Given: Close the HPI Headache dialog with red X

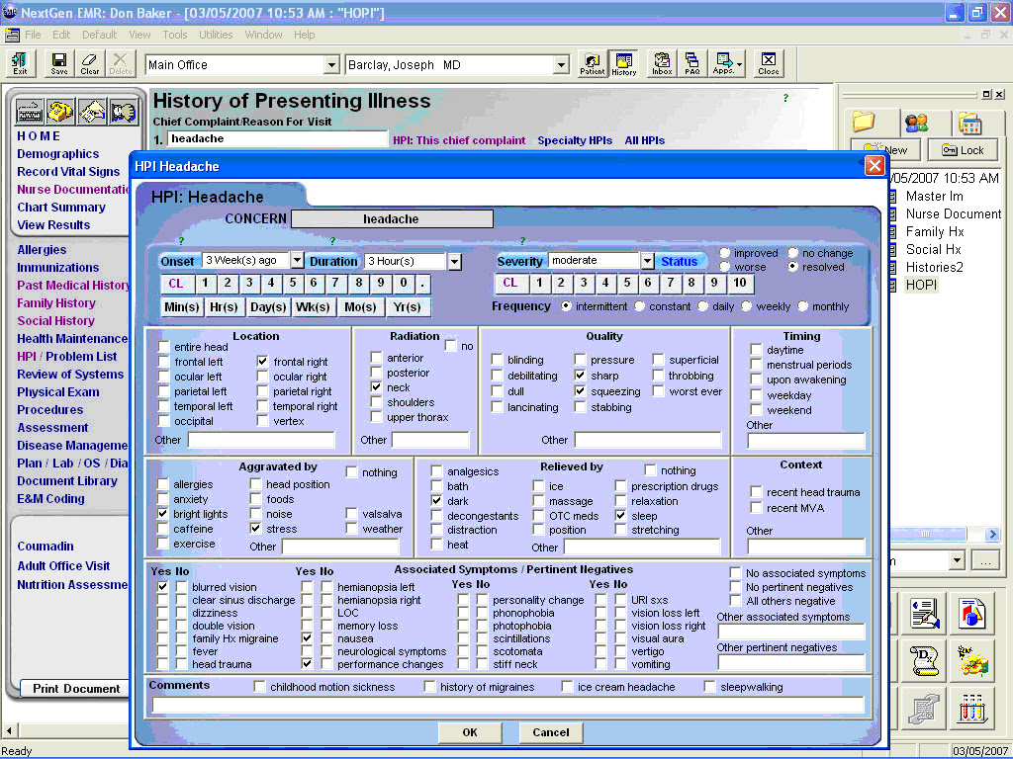Looking at the screenshot, I should [875, 166].
